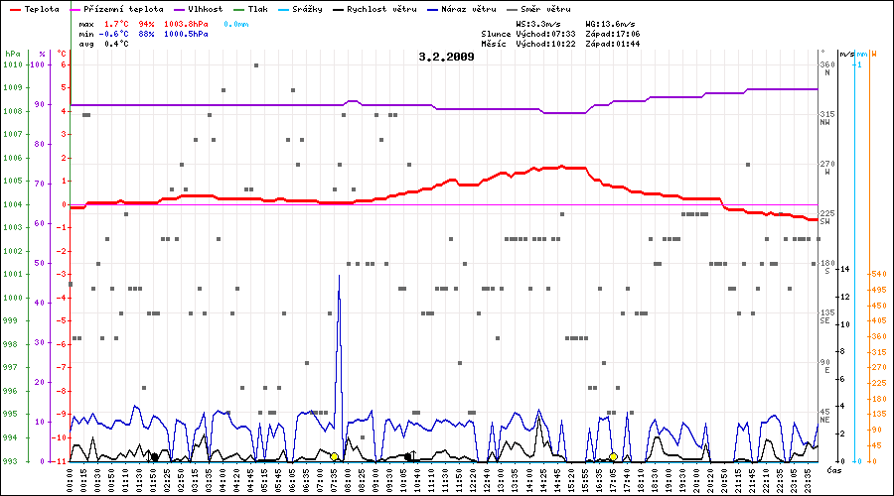Click the cyan Srážky legend line
Screen dimensions: 894x496
coord(283,9)
